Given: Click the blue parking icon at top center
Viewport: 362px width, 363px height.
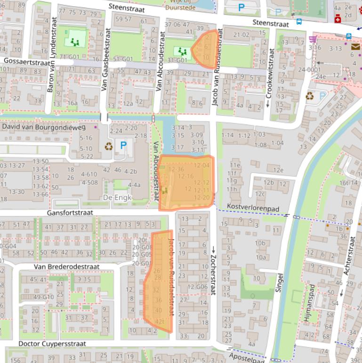Looking at the screenshot, I should point(241,7).
